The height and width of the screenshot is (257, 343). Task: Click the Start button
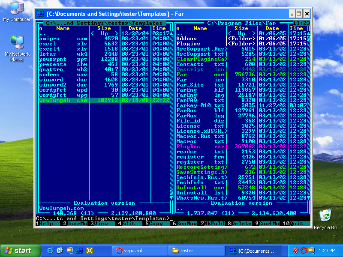(x=21, y=251)
